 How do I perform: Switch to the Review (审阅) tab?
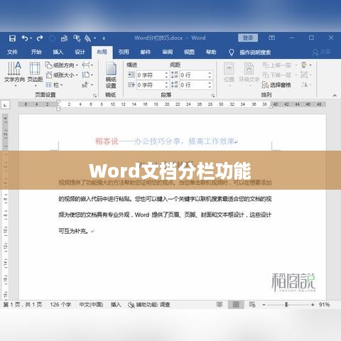pyautogui.click(x=168, y=52)
